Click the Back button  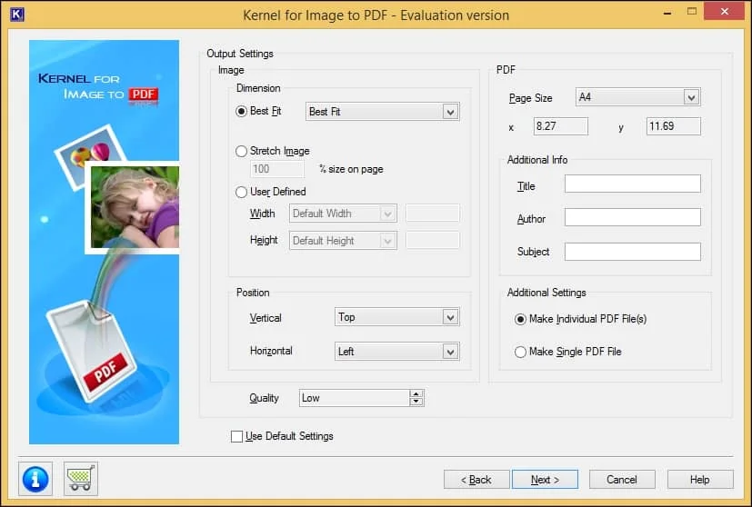click(476, 479)
